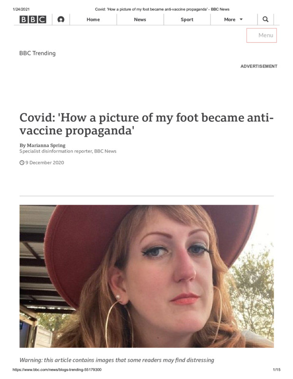Screen dimensions: 293x379
Task: Click the article headline about anti-vaccine propaganda
Action: [x=146, y=124]
